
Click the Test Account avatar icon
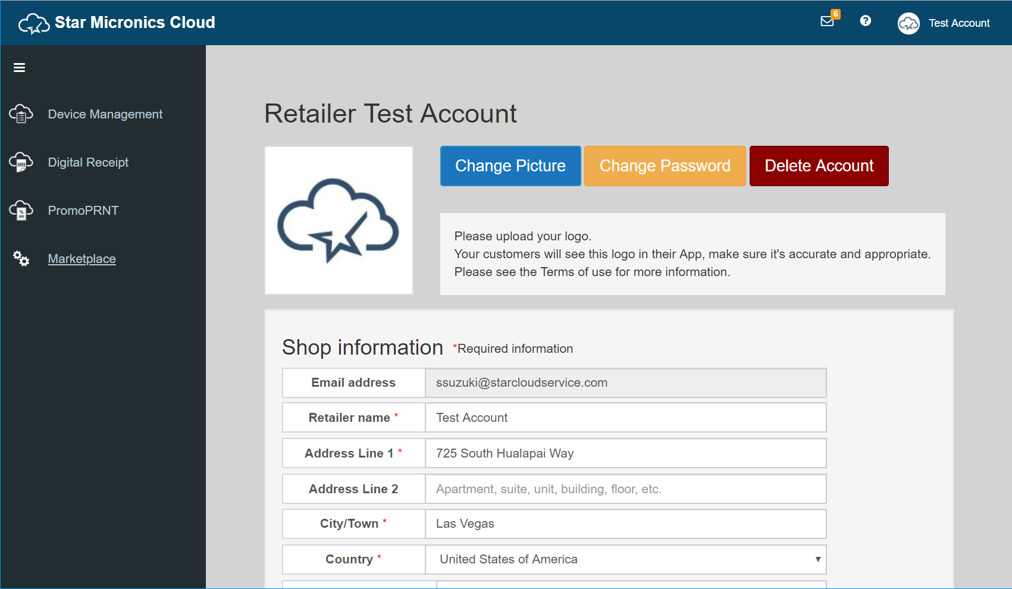click(x=908, y=23)
